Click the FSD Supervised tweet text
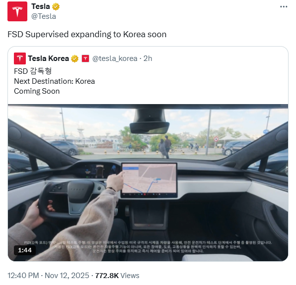The width and height of the screenshot is (296, 285). [x=87, y=35]
